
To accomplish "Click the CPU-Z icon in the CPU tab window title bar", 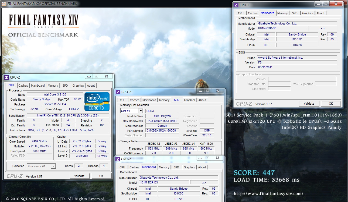I will pyautogui.click(x=6, y=77).
